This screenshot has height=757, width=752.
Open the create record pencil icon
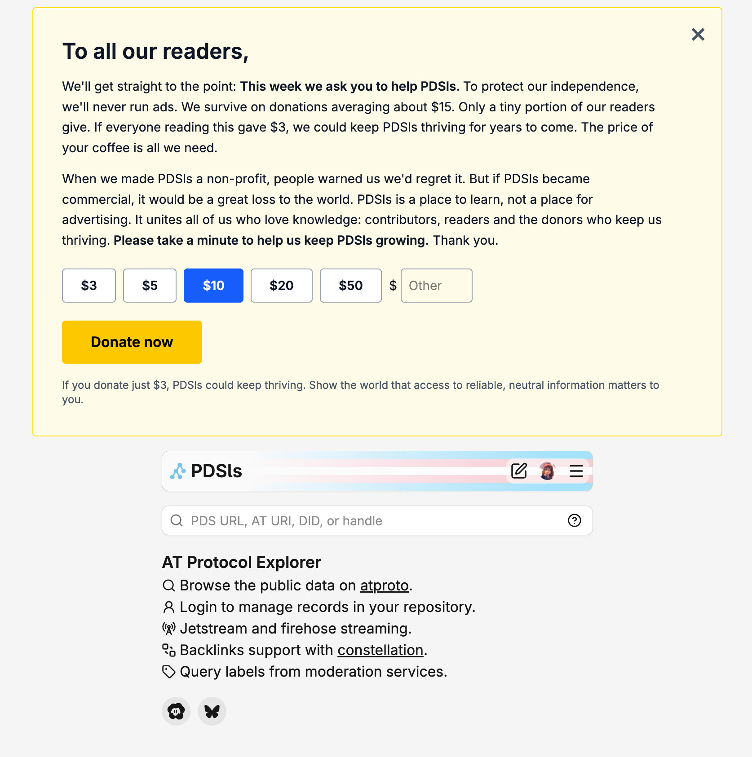point(519,471)
